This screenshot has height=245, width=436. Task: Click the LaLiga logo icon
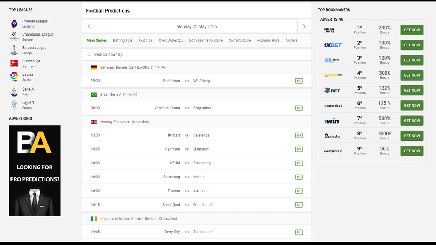click(x=14, y=77)
